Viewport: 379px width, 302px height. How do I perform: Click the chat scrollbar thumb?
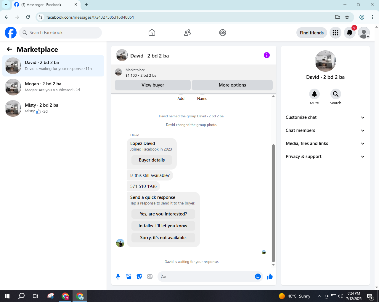273,203
